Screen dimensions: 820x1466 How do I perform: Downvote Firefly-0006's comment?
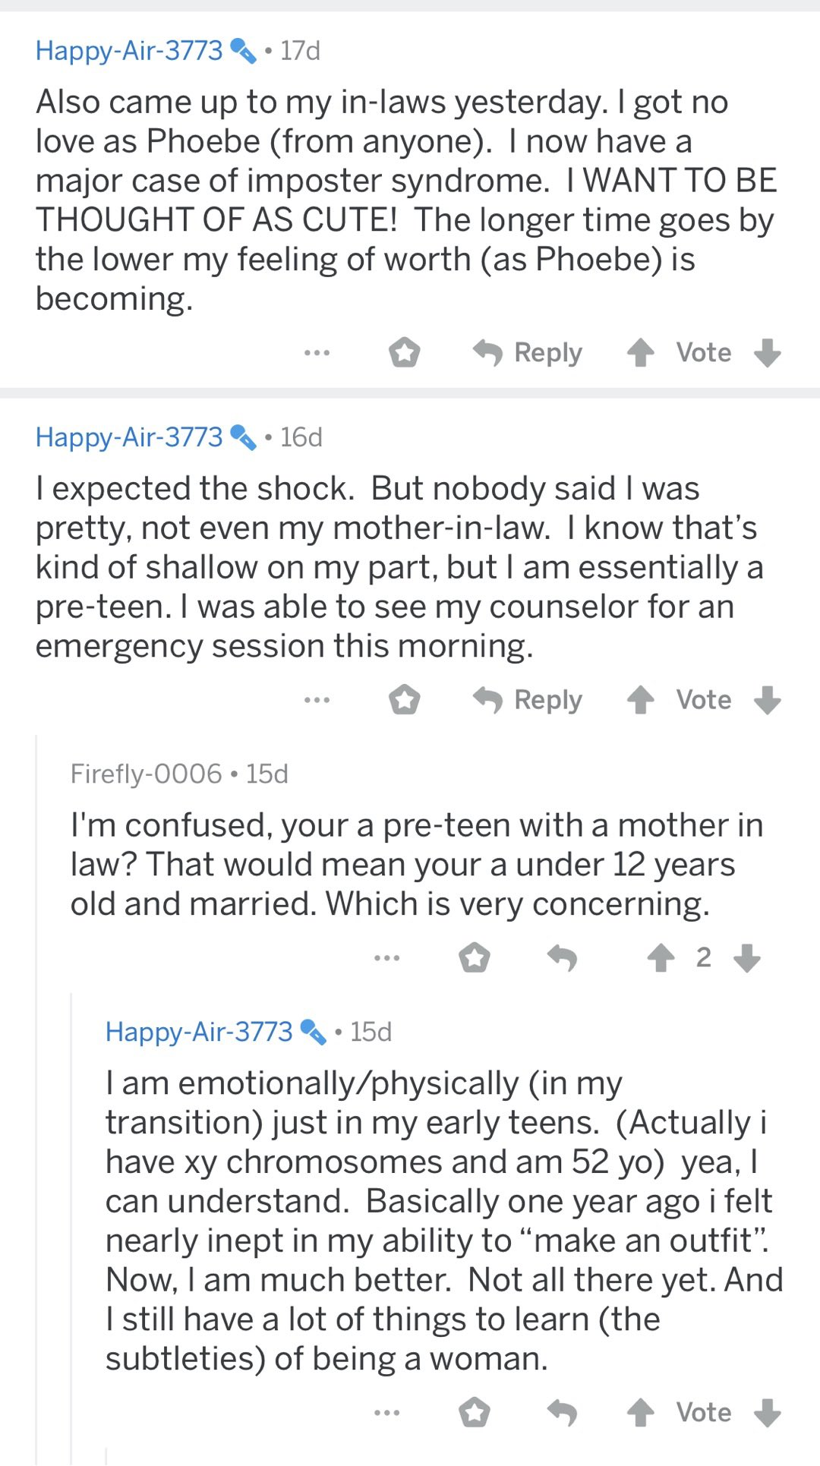click(x=747, y=958)
